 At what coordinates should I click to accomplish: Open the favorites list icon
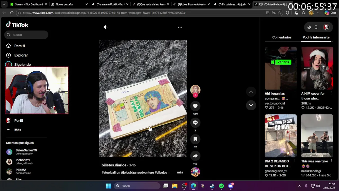click(x=304, y=13)
